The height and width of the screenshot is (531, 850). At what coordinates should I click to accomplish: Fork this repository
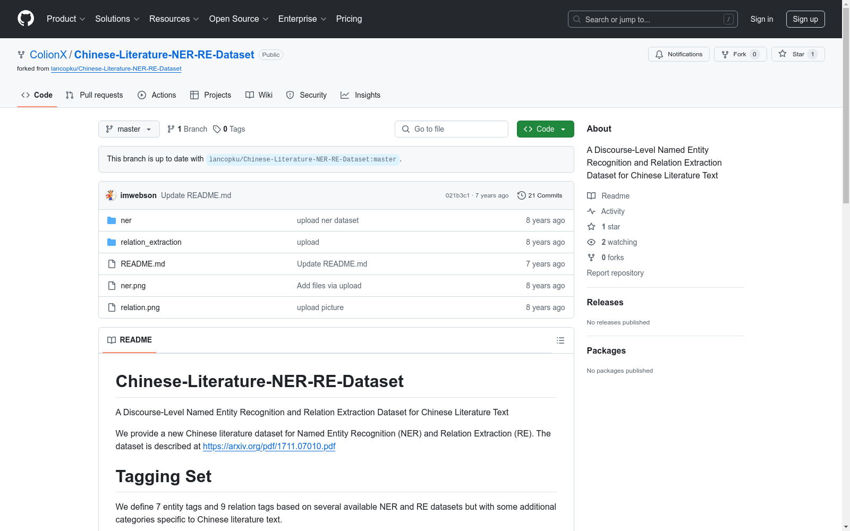coord(734,54)
